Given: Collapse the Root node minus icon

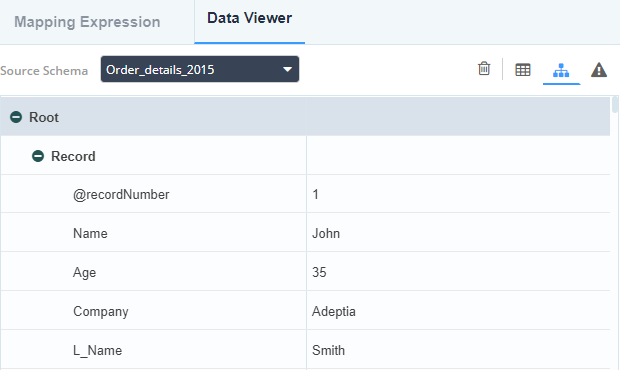Looking at the screenshot, I should [x=16, y=117].
